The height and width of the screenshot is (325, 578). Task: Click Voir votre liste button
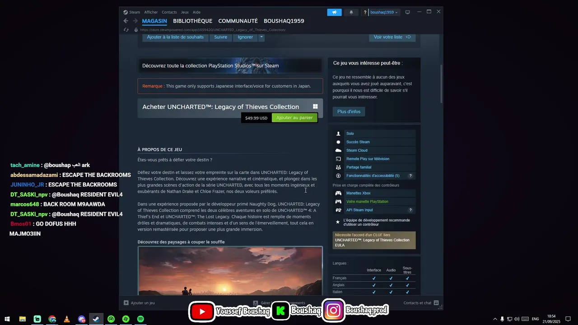(392, 37)
